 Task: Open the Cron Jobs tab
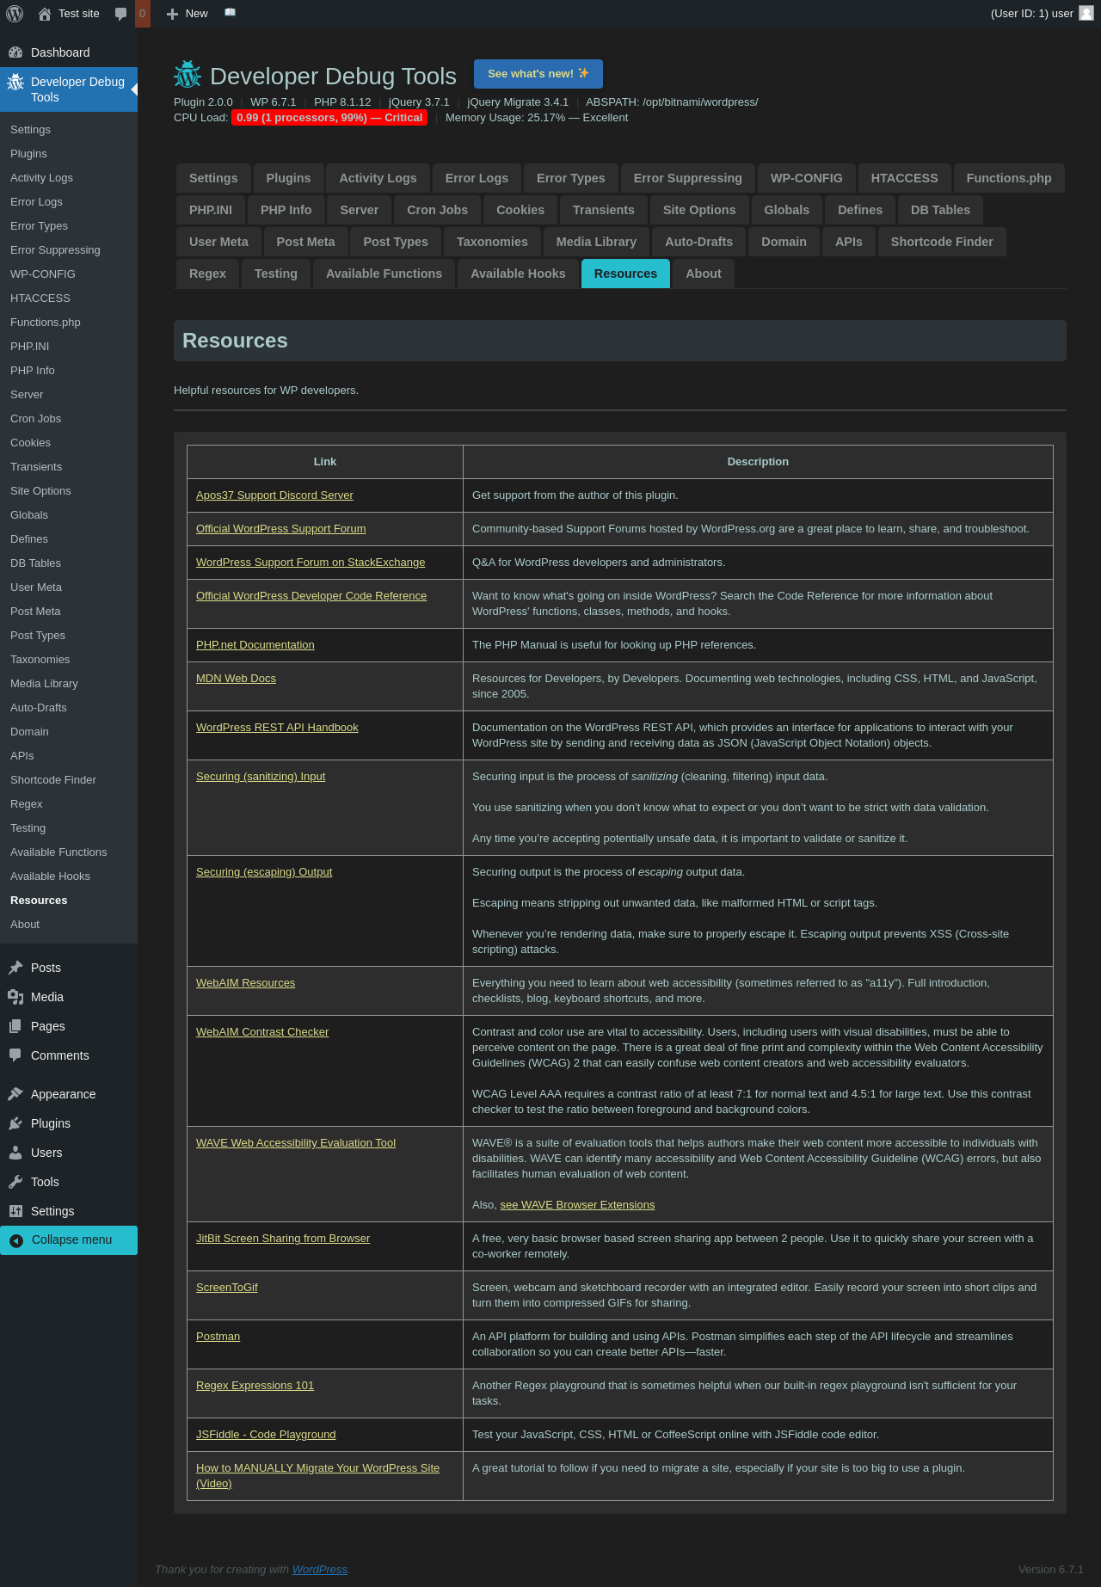click(437, 210)
